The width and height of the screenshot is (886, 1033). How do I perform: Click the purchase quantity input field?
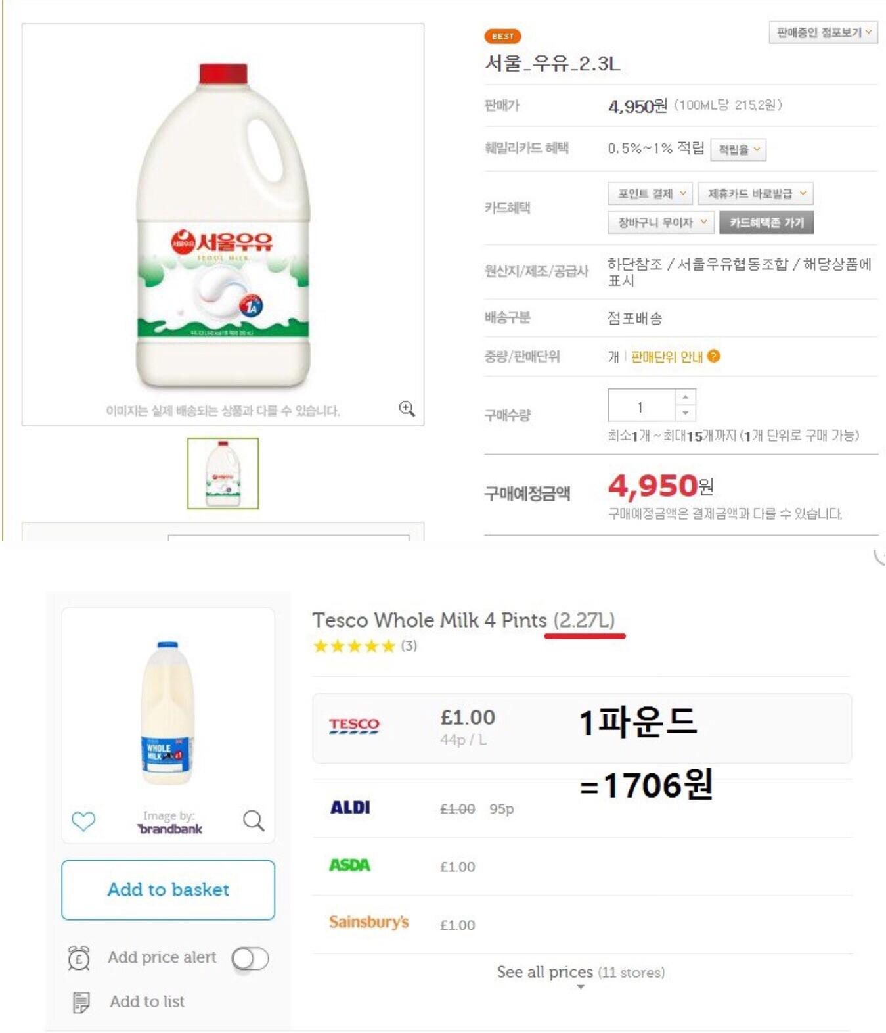tap(641, 405)
